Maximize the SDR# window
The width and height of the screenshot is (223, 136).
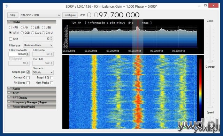(205, 6)
